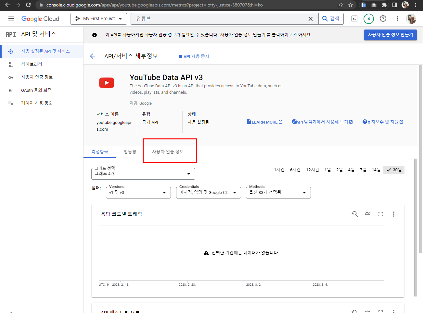Open the hamburger navigation menu
This screenshot has height=313, width=423.
(x=11, y=18)
